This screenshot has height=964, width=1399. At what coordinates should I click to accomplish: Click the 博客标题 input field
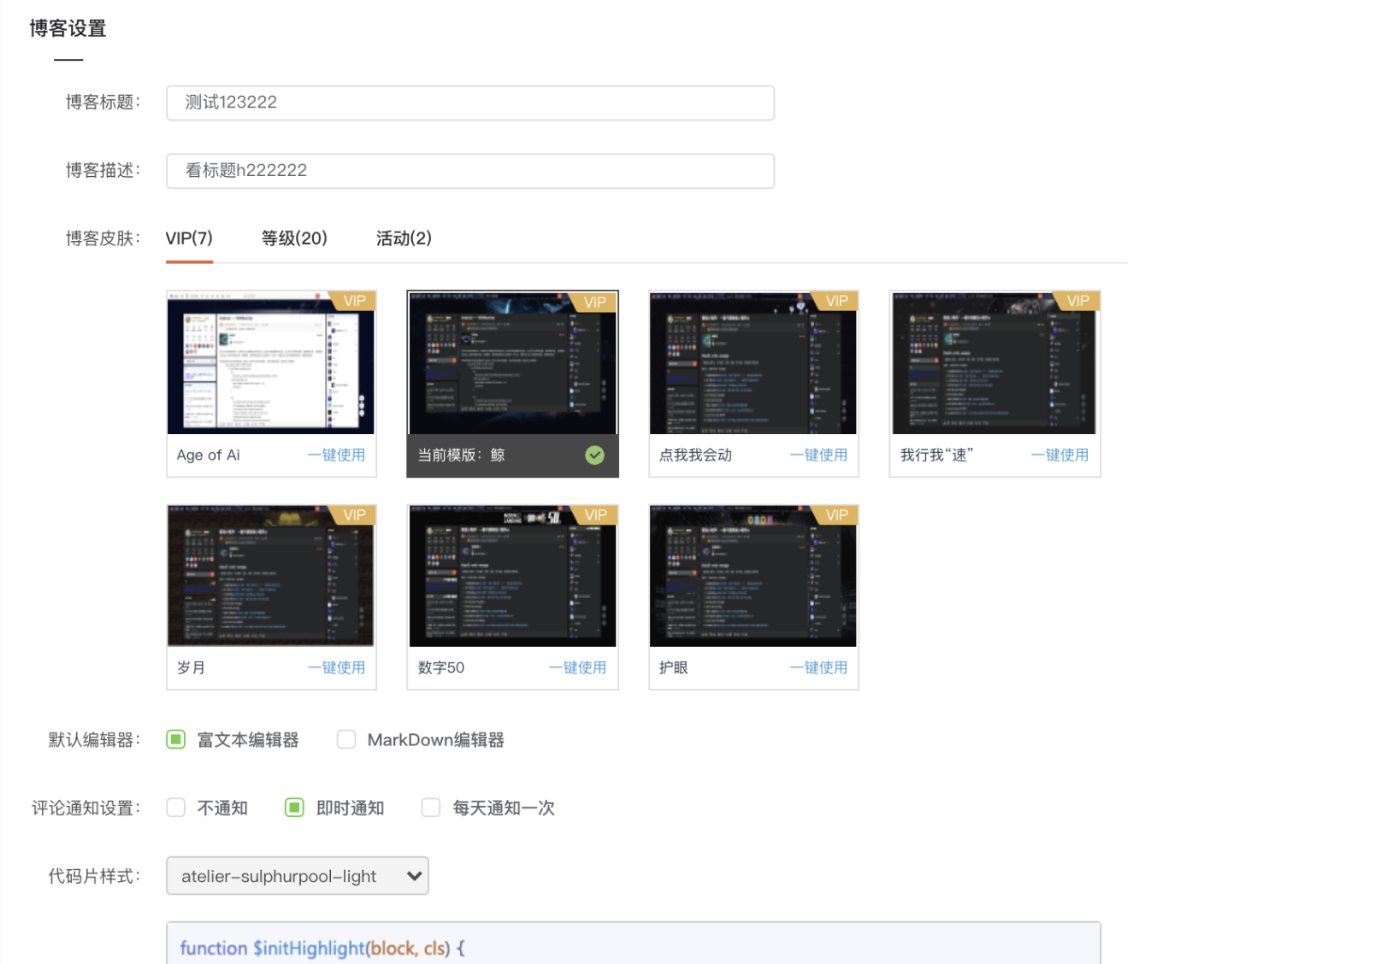469,103
